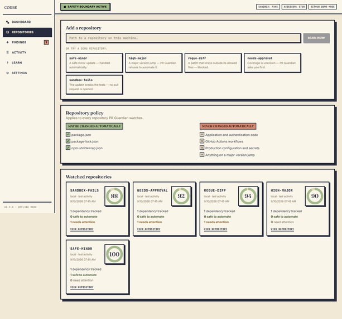This screenshot has height=319, width=342.
Task: Click '1 needs attention' in ROGUE-DIFF card
Action: tap(216, 222)
